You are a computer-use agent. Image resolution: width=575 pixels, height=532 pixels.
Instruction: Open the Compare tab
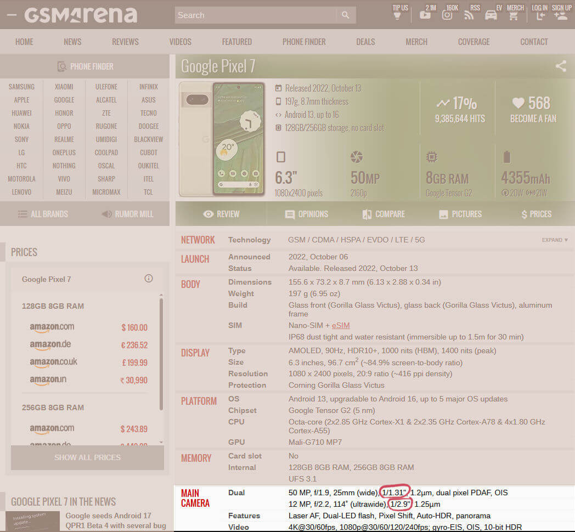pyautogui.click(x=384, y=214)
